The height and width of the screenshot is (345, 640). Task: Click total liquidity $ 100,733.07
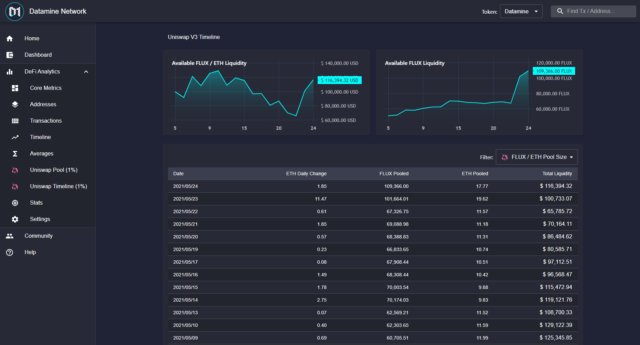pyautogui.click(x=556, y=199)
